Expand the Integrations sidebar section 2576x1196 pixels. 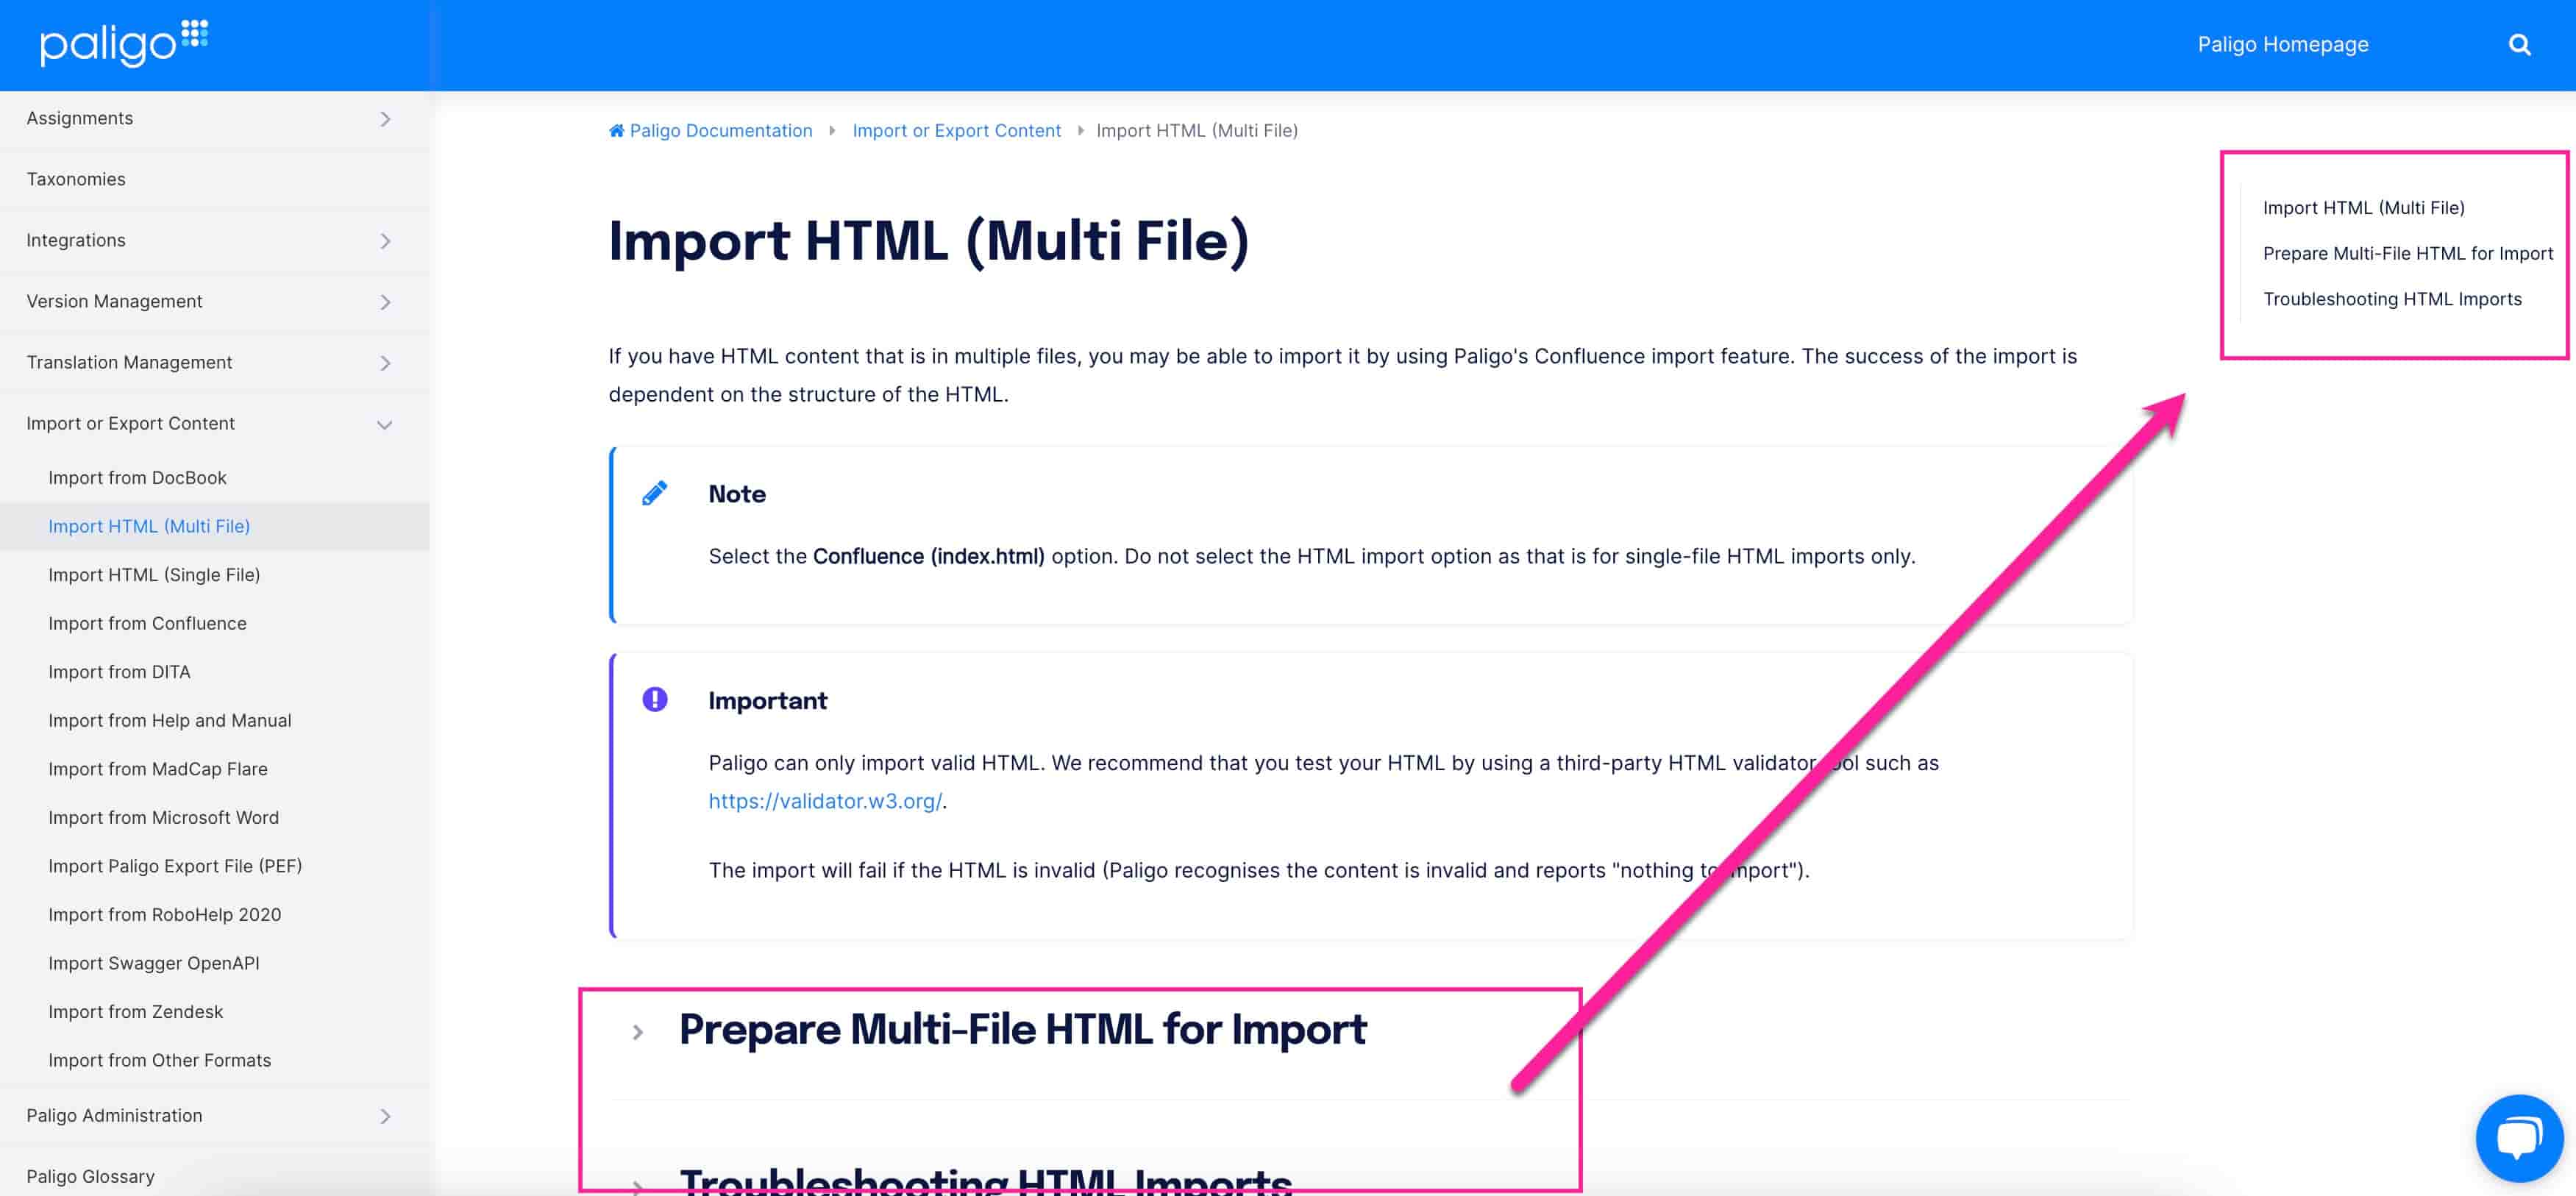[x=385, y=241]
